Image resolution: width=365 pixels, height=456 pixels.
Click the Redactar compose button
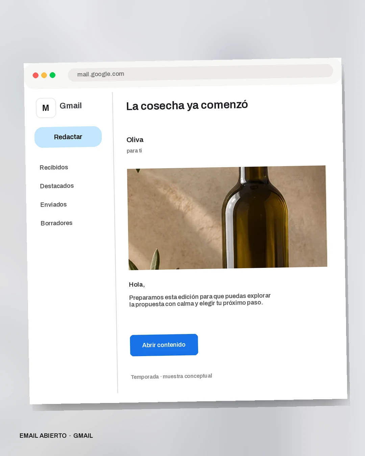[x=68, y=137]
